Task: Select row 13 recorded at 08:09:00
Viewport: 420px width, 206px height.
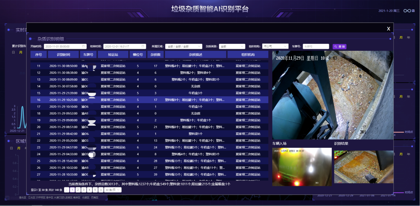Action: pyautogui.click(x=149, y=80)
